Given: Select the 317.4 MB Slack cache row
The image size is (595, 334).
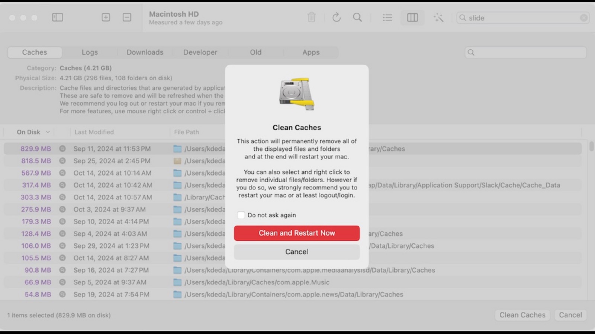Looking at the screenshot, I should tap(293, 185).
